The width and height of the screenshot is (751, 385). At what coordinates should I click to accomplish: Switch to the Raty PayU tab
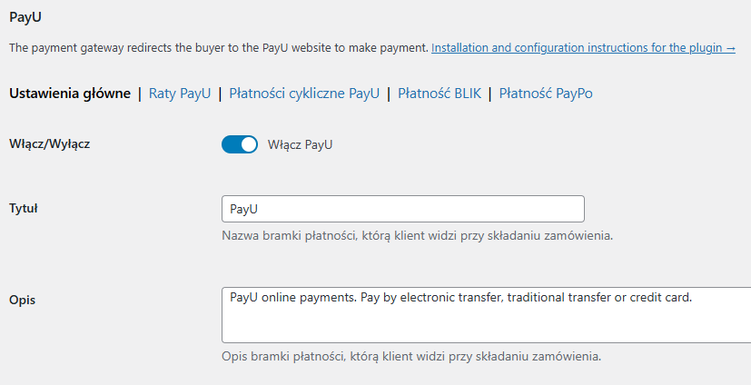click(x=180, y=93)
